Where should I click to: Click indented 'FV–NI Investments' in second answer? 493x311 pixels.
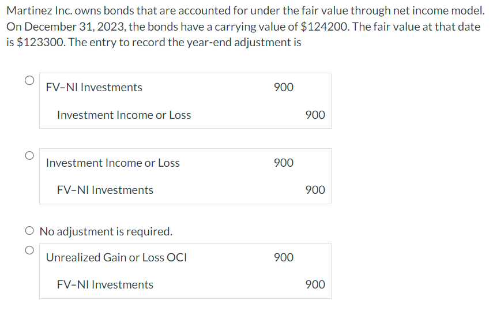coord(105,190)
